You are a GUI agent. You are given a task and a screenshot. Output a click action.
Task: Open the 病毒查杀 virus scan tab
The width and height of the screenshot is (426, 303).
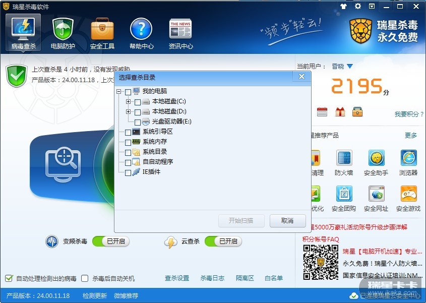[23, 33]
